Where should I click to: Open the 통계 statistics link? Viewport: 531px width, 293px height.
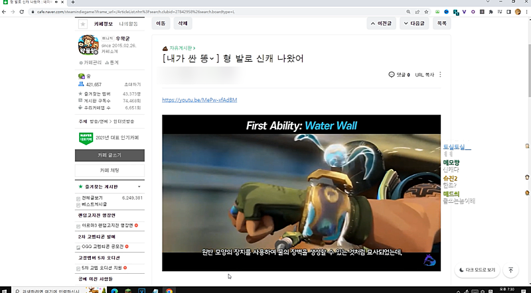[112, 62]
